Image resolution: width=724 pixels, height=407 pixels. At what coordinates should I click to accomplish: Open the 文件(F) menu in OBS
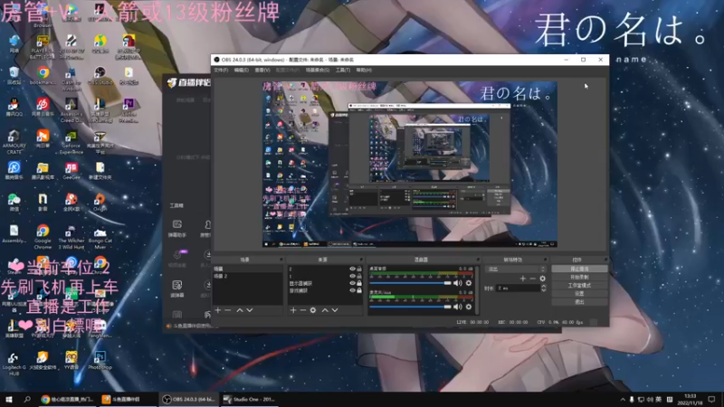(x=221, y=71)
